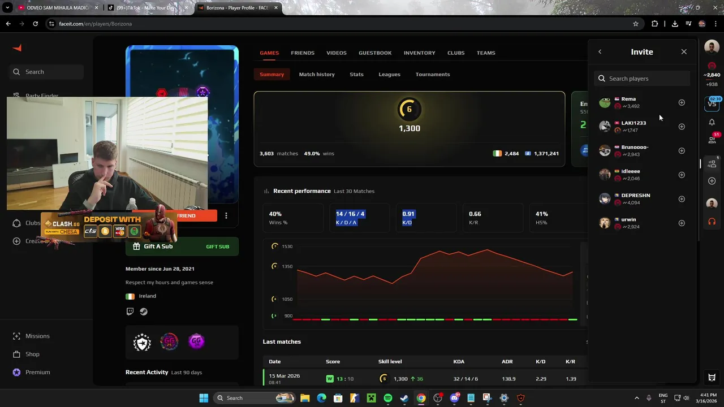Click the faceit.com address bar

coord(339,24)
